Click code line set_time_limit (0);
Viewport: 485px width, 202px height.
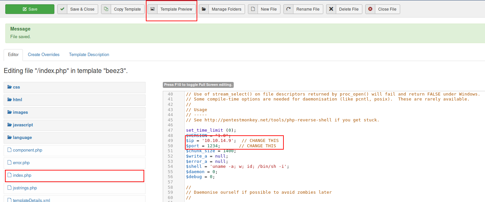(x=211, y=130)
